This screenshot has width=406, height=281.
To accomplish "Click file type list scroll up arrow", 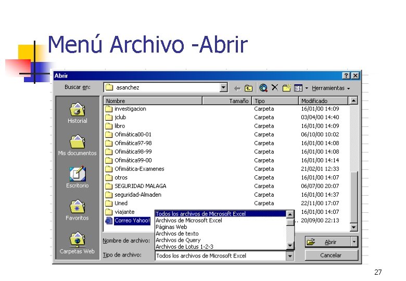I will pos(290,214).
